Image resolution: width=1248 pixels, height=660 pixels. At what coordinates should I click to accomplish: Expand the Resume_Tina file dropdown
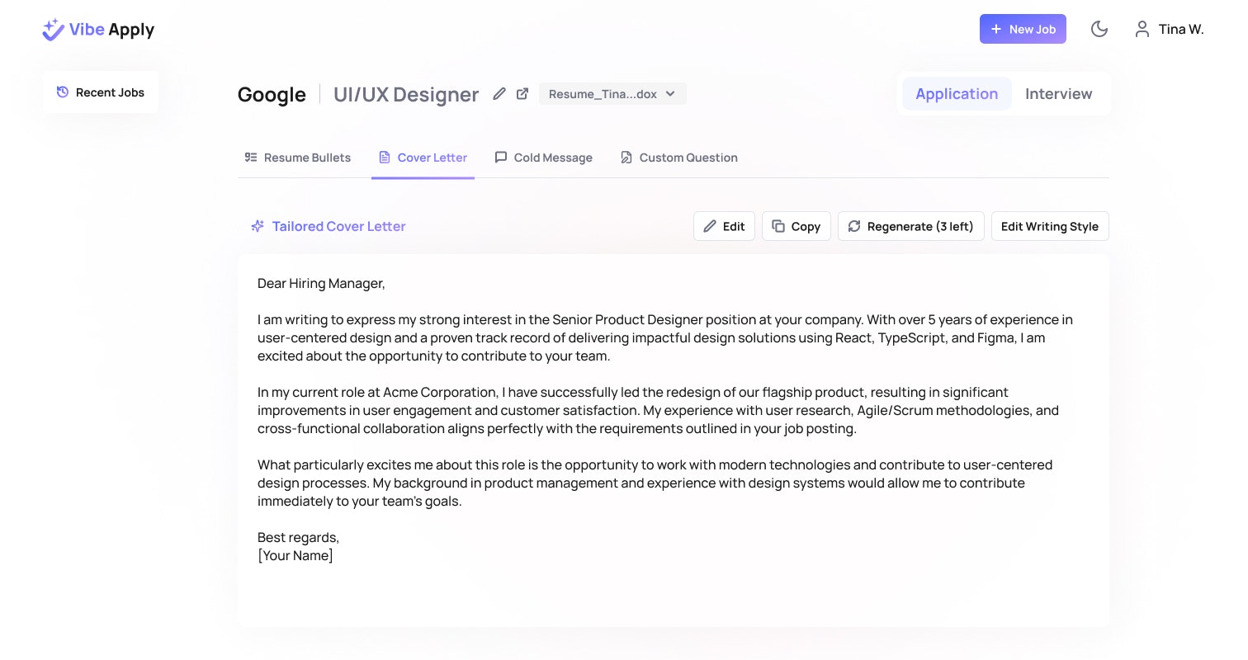click(612, 94)
